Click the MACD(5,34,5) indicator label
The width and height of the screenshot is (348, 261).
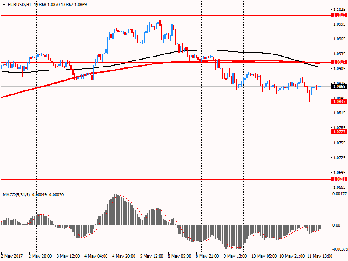pyautogui.click(x=16, y=195)
